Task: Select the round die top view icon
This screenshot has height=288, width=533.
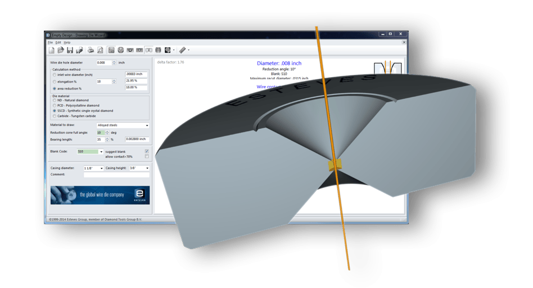Action: [121, 50]
